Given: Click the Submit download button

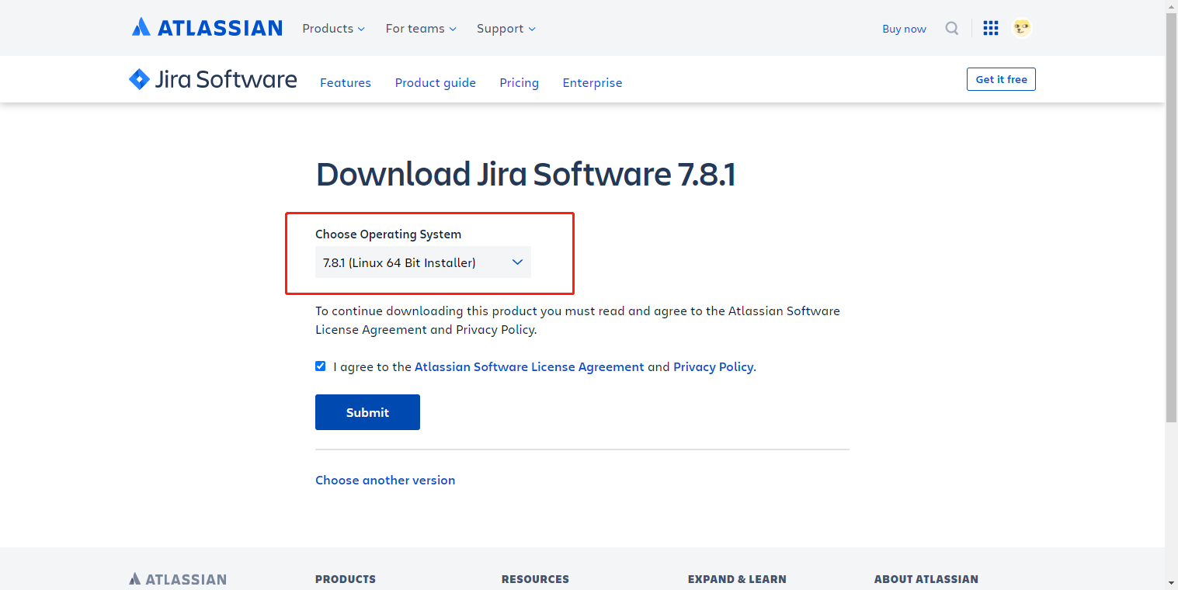Looking at the screenshot, I should (x=367, y=412).
